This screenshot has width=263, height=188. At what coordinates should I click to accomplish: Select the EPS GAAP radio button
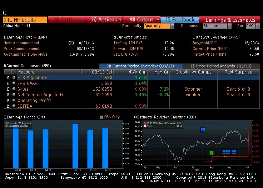(x=14, y=83)
